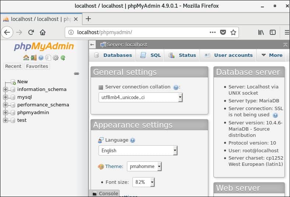Open Firefox hamburger menu

click(x=287, y=32)
